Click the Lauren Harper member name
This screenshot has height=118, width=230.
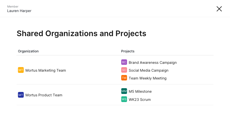point(19,11)
